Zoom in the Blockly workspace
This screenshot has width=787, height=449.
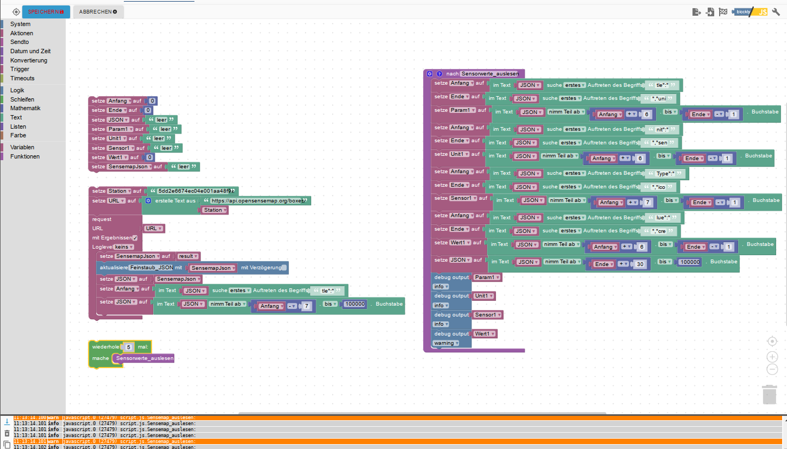tap(772, 357)
